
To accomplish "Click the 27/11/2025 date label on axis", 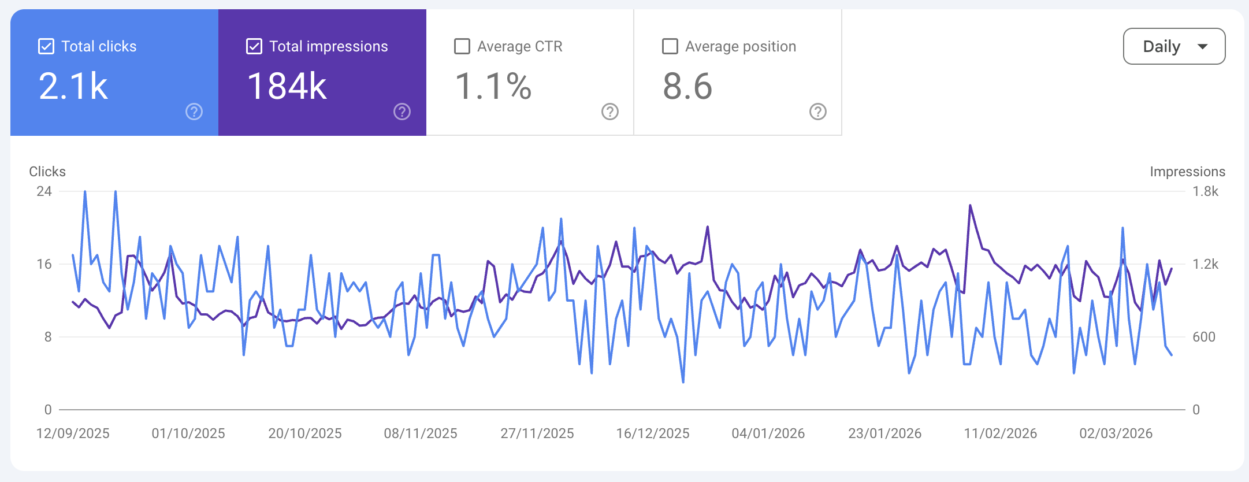I will [x=537, y=433].
